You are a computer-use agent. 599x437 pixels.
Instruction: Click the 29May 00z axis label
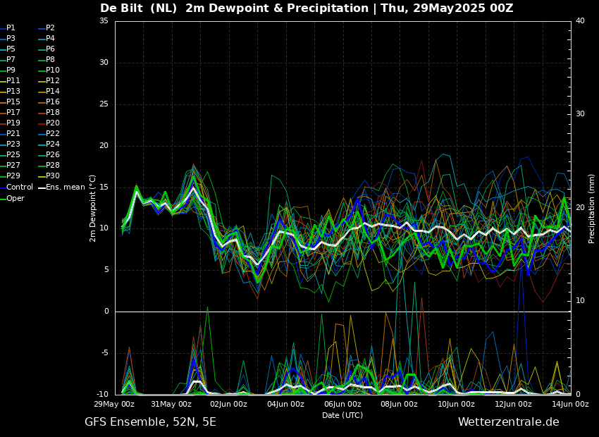116,404
